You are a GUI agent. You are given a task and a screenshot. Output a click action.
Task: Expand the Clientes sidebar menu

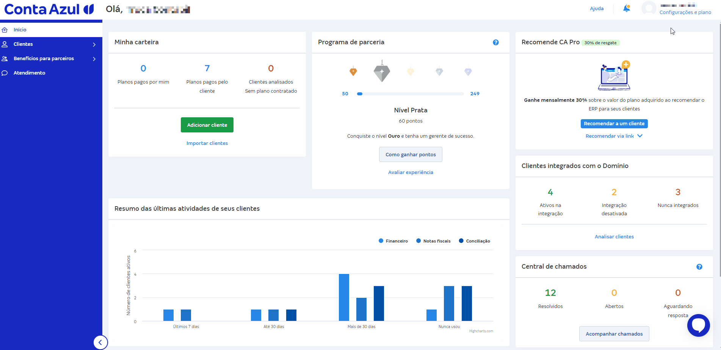click(x=51, y=44)
